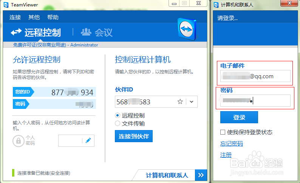Open the 连接 menu
The width and height of the screenshot is (300, 183).
15,17
